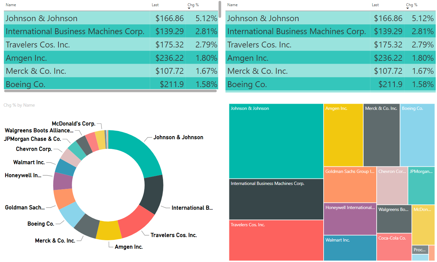The width and height of the screenshot is (437, 262).
Task: Select the yellow Amgen donut slice
Action: 109,230
